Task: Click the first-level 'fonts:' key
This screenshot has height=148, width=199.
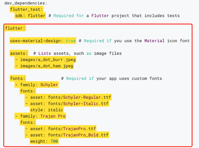Action: coord(18,78)
